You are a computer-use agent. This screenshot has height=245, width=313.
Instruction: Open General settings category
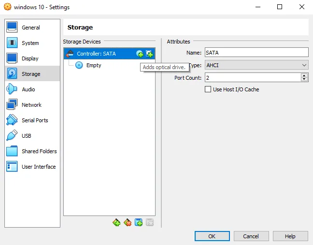click(x=32, y=28)
